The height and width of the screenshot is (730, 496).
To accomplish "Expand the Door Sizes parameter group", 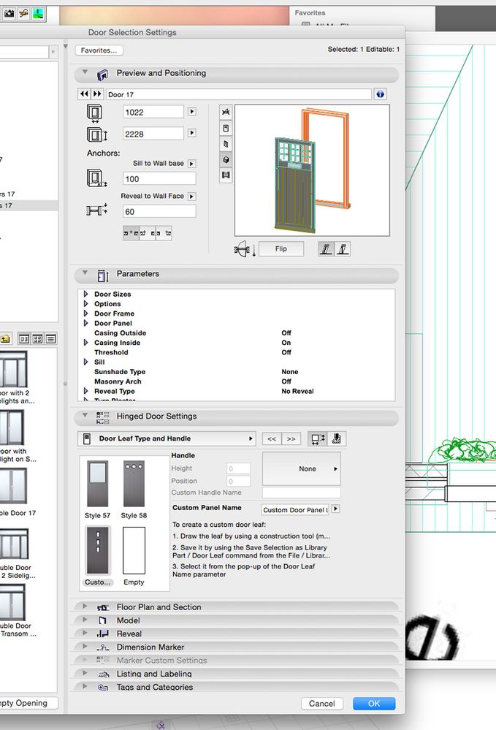I will [x=86, y=294].
